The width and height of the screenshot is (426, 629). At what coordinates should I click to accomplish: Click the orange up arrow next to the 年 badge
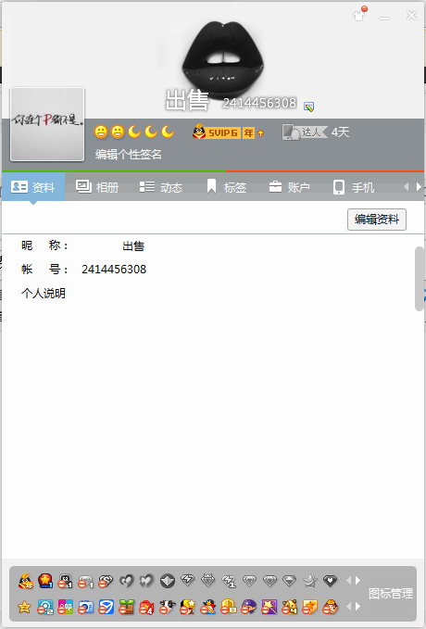[x=261, y=133]
